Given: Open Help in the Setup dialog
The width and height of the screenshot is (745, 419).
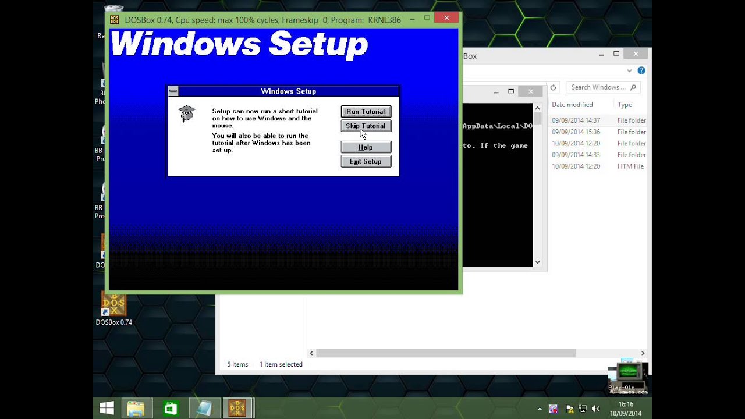Looking at the screenshot, I should pos(366,147).
